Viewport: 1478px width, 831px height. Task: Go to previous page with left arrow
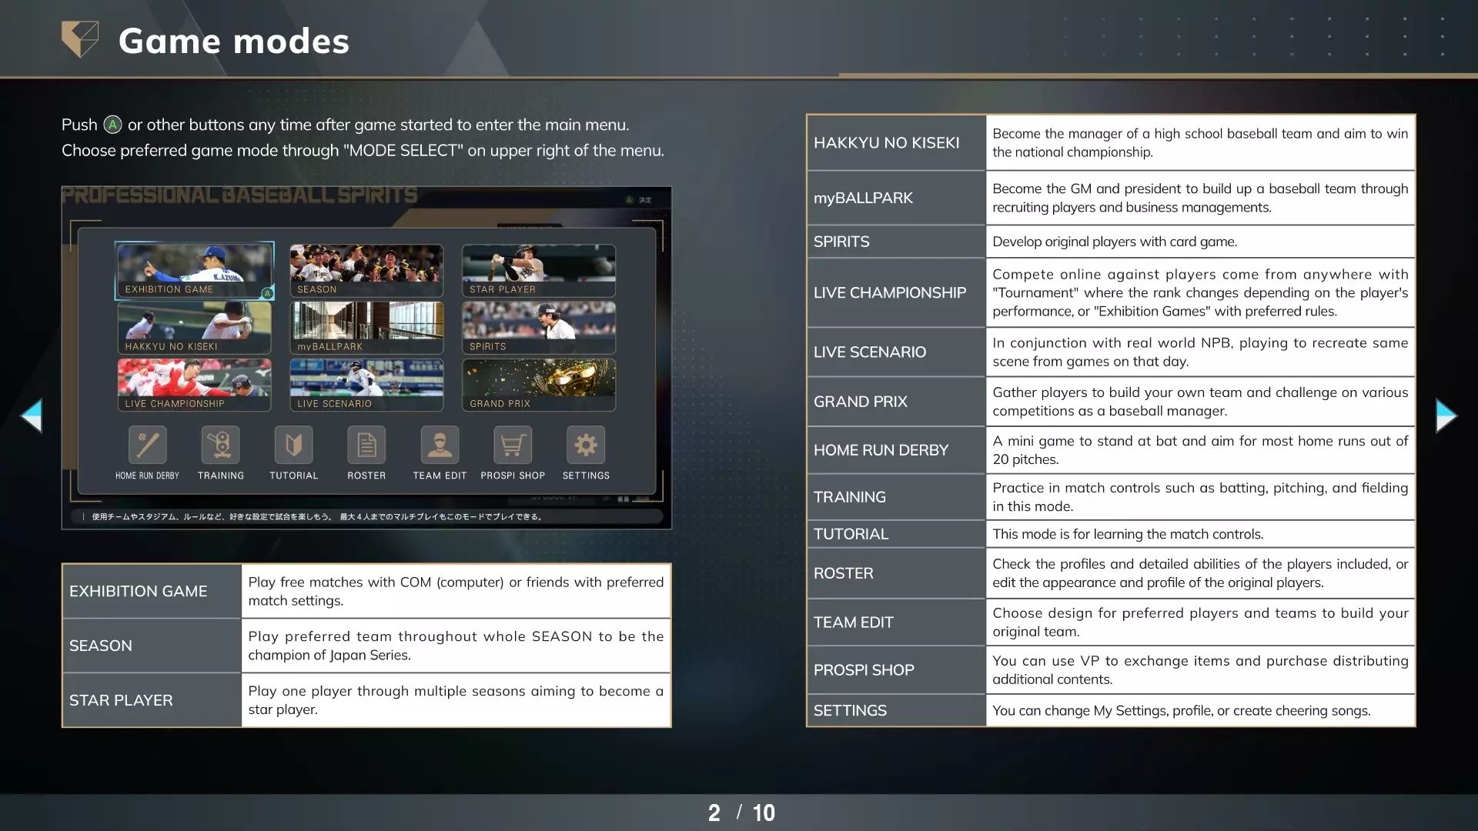click(32, 415)
